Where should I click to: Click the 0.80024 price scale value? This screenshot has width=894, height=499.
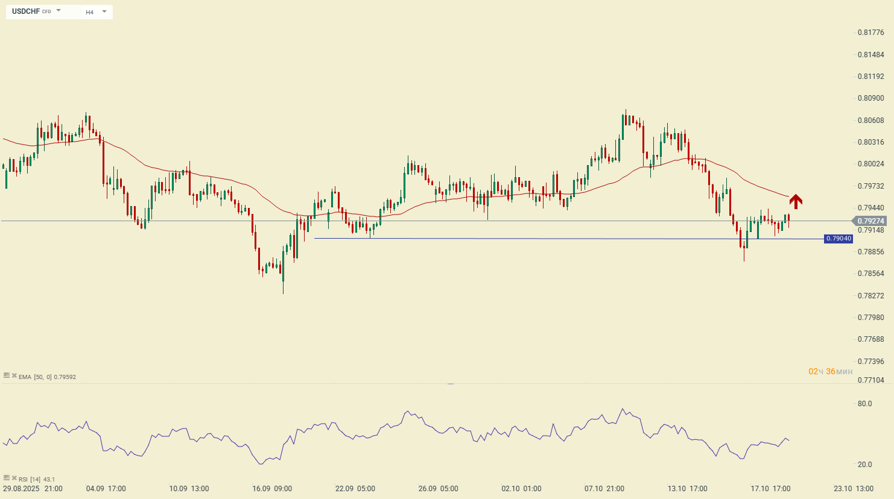[x=870, y=164]
